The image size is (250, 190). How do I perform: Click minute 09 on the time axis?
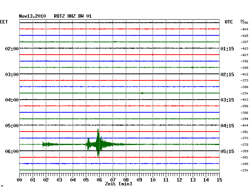coord(139,180)
